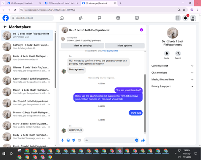The height and width of the screenshot is (160, 201).
Task: Open the Devon conversation
Action: 27,92
